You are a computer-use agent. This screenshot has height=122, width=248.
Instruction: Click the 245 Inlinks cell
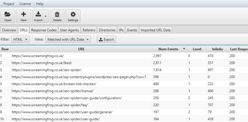pos(217,98)
